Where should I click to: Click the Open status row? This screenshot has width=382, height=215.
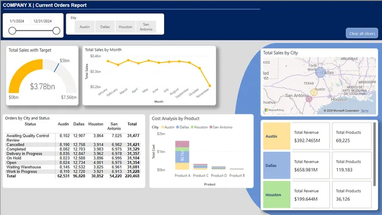tap(73, 162)
